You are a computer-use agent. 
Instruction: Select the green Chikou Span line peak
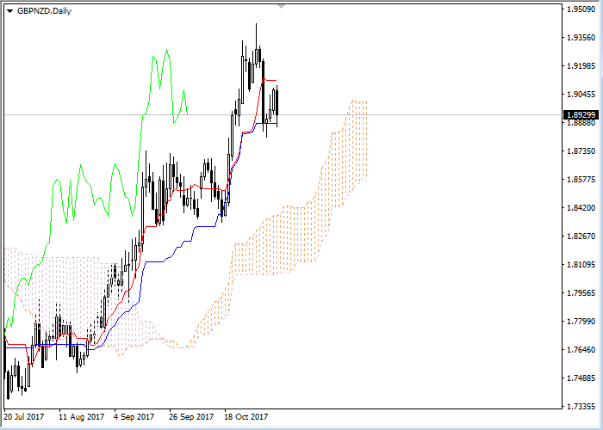tap(166, 50)
